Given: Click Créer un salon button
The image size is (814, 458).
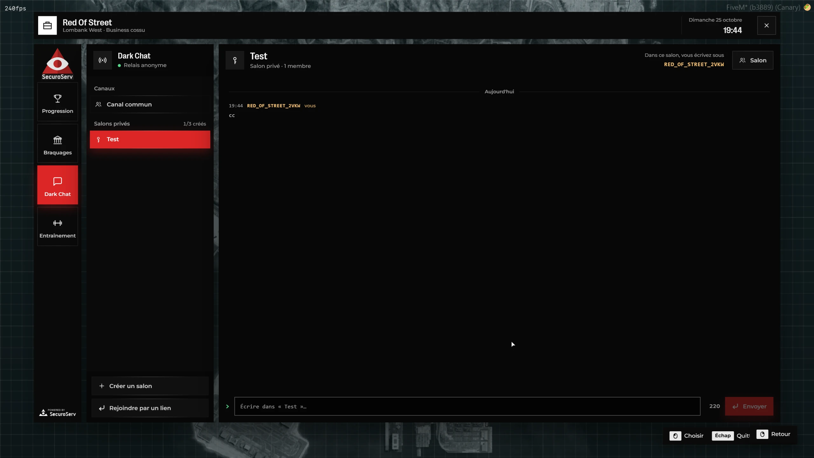Looking at the screenshot, I should coord(150,386).
